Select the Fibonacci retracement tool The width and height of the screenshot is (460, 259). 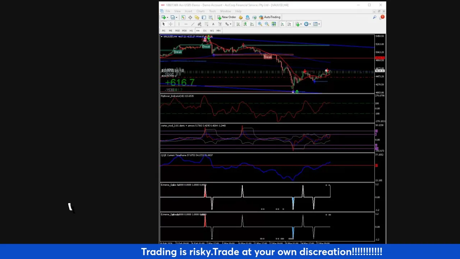click(x=206, y=24)
